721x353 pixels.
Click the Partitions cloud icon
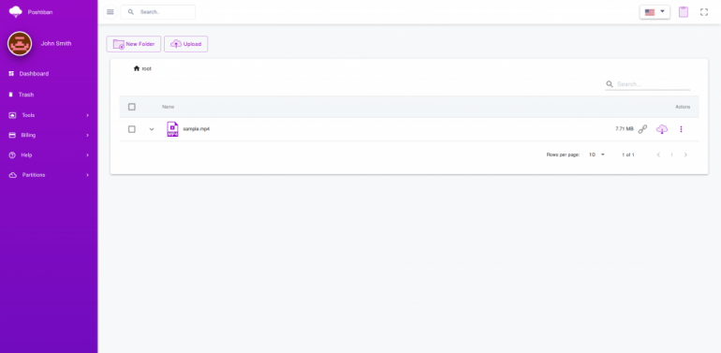pos(13,175)
